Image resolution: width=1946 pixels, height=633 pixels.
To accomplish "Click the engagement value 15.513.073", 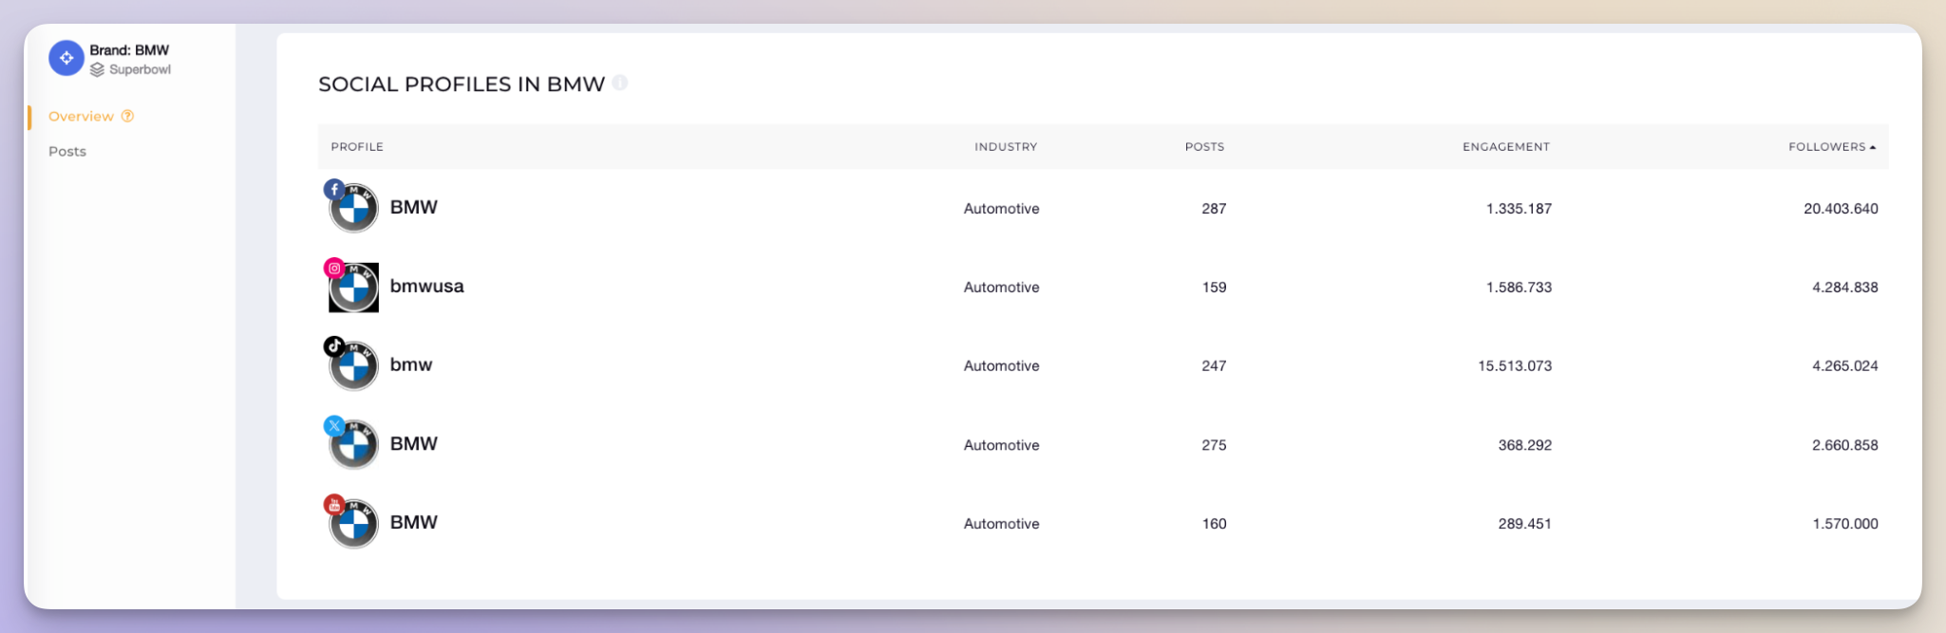I will 1515,366.
